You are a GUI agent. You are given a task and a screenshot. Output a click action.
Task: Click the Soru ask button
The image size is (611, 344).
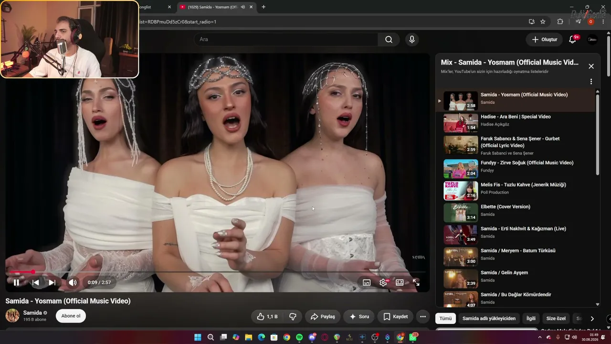tap(359, 316)
